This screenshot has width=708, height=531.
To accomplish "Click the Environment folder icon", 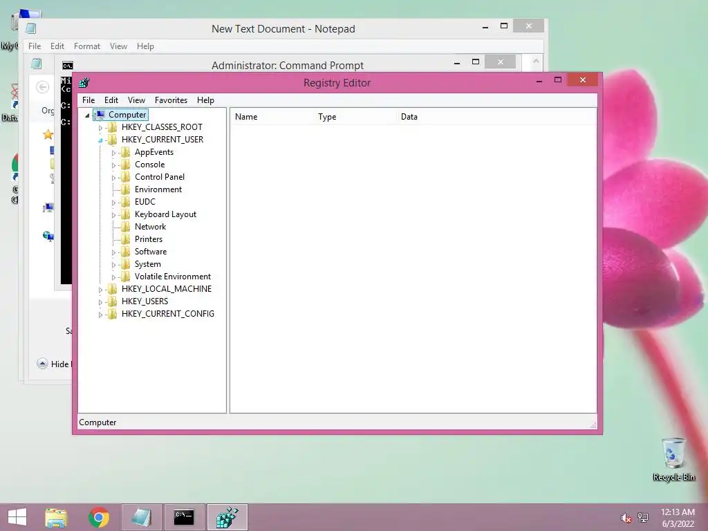I will [126, 189].
